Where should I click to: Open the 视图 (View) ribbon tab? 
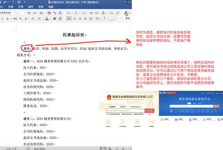point(51,7)
